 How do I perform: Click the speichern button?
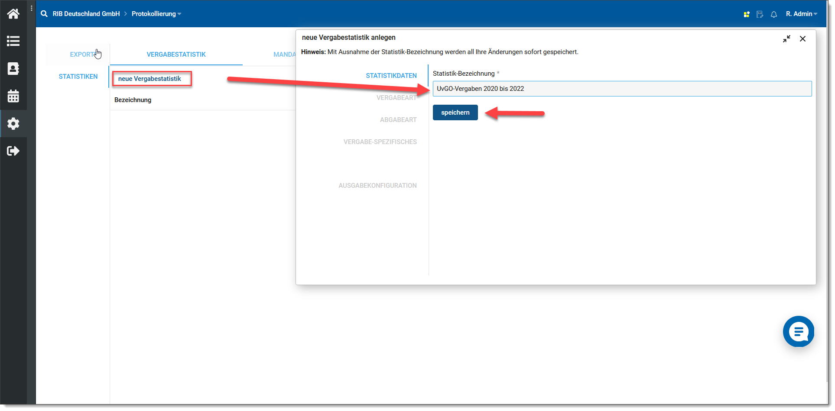[x=455, y=112]
